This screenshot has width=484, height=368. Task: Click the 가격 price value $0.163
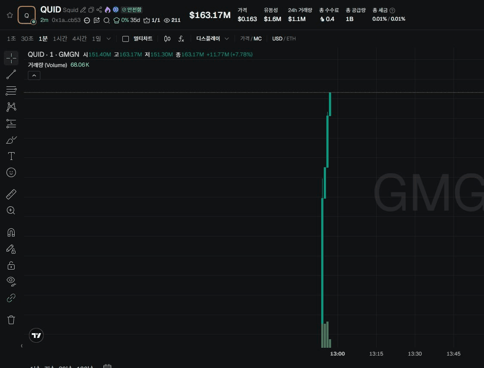[247, 19]
